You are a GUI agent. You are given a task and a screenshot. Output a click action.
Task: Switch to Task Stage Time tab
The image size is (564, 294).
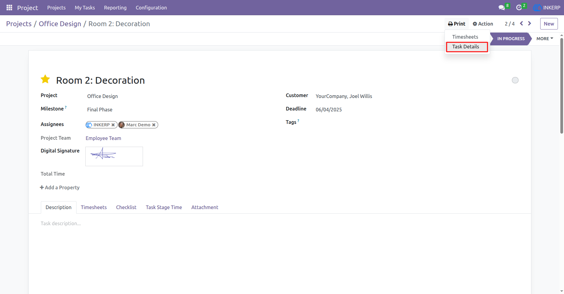pyautogui.click(x=164, y=207)
